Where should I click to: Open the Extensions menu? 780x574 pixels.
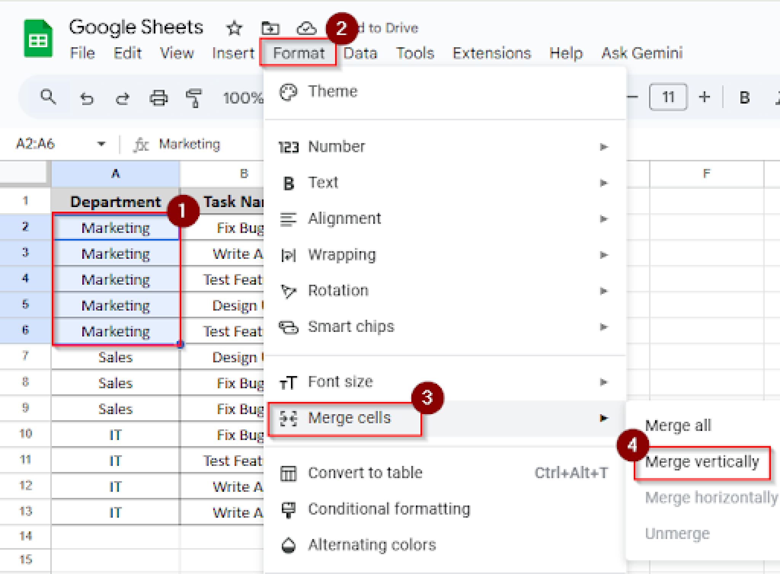(492, 53)
